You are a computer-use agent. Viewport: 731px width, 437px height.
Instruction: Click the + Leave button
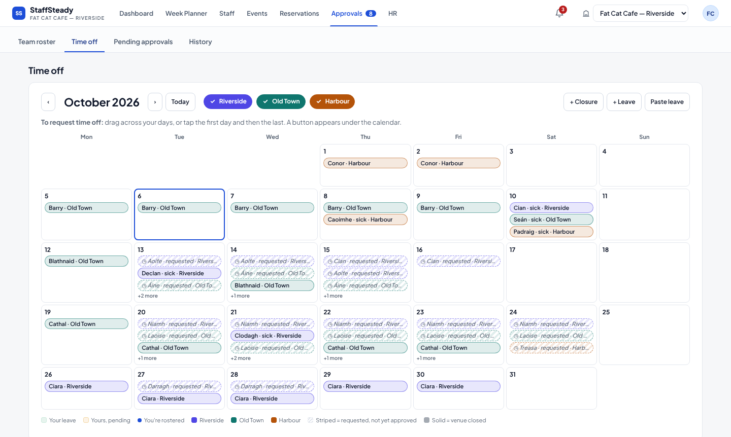[624, 102]
